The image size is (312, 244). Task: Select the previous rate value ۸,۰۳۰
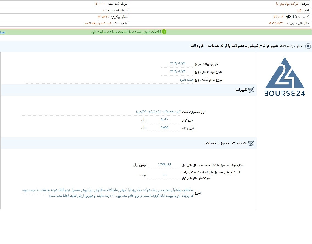[x=164, y=120]
